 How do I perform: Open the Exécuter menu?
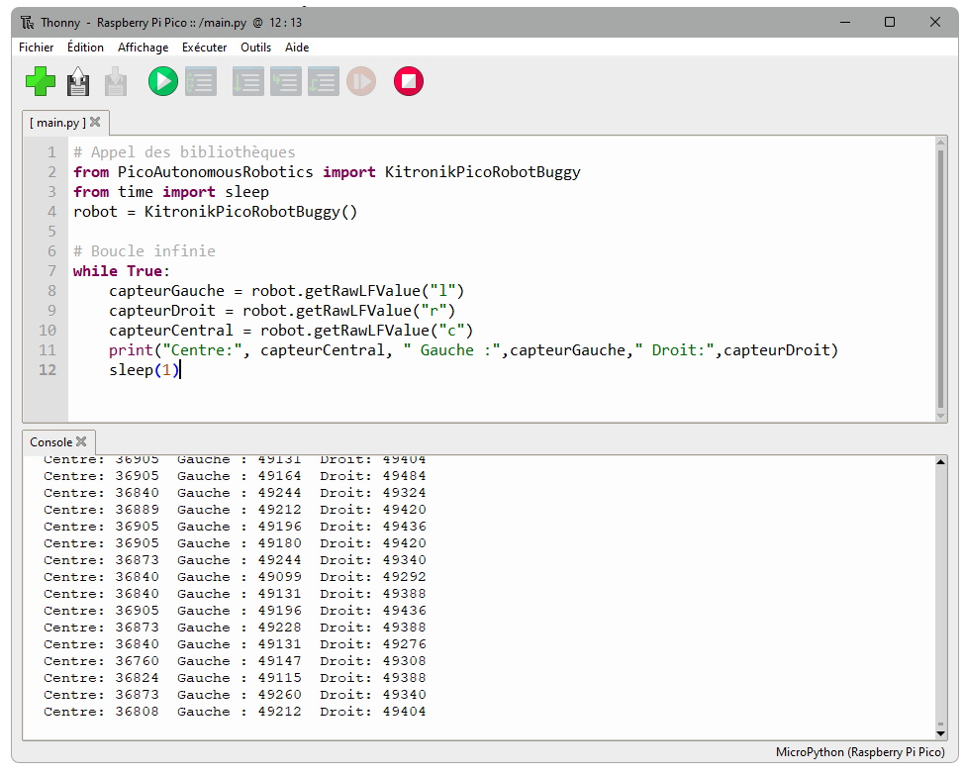(x=204, y=48)
